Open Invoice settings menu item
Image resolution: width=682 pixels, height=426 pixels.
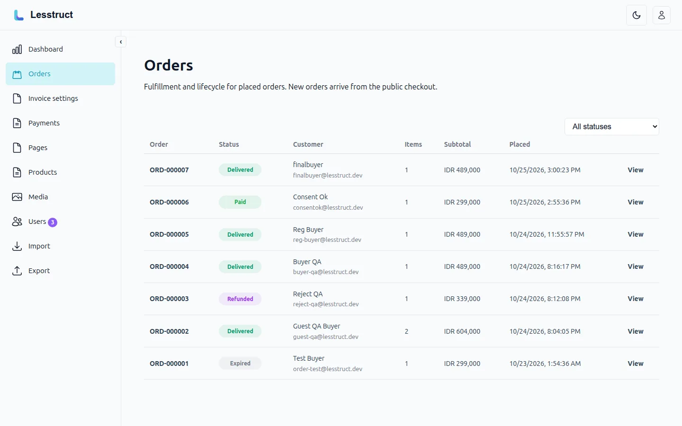tap(61, 98)
